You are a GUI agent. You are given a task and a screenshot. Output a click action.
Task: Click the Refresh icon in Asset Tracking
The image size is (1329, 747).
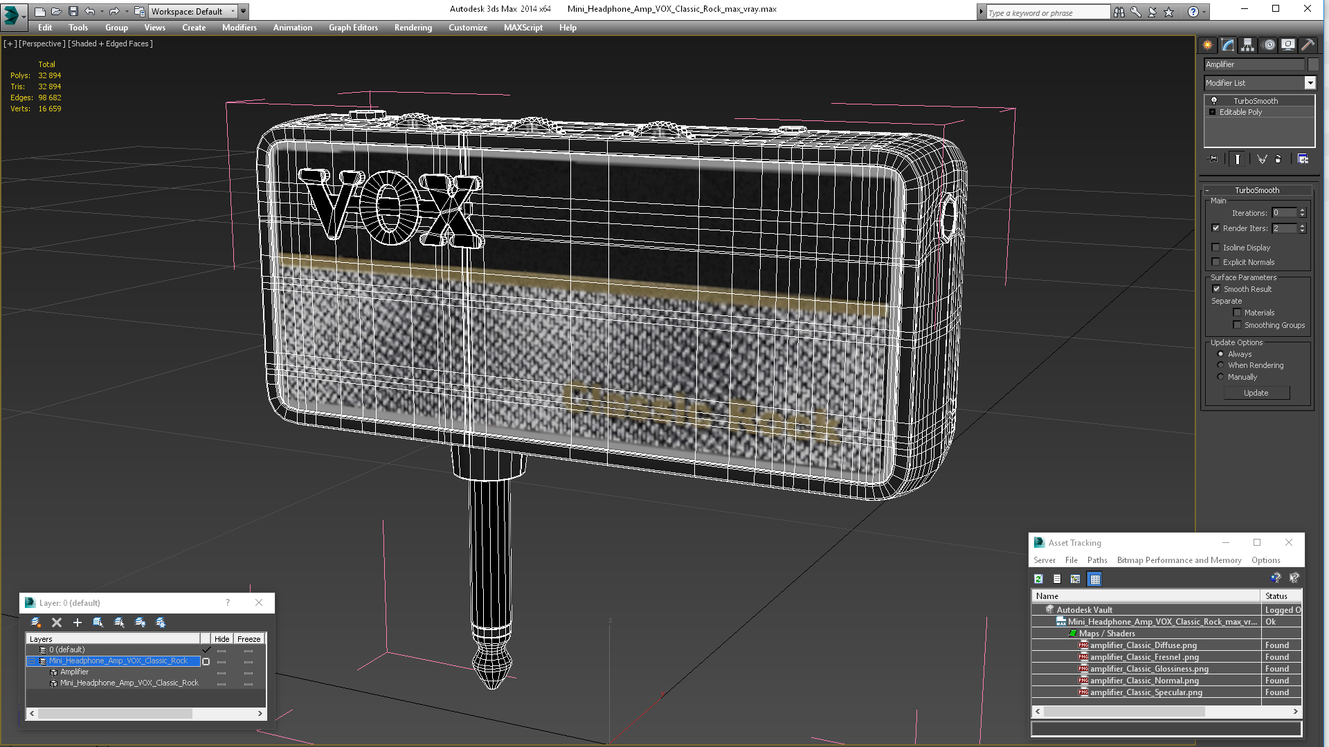coord(1038,579)
